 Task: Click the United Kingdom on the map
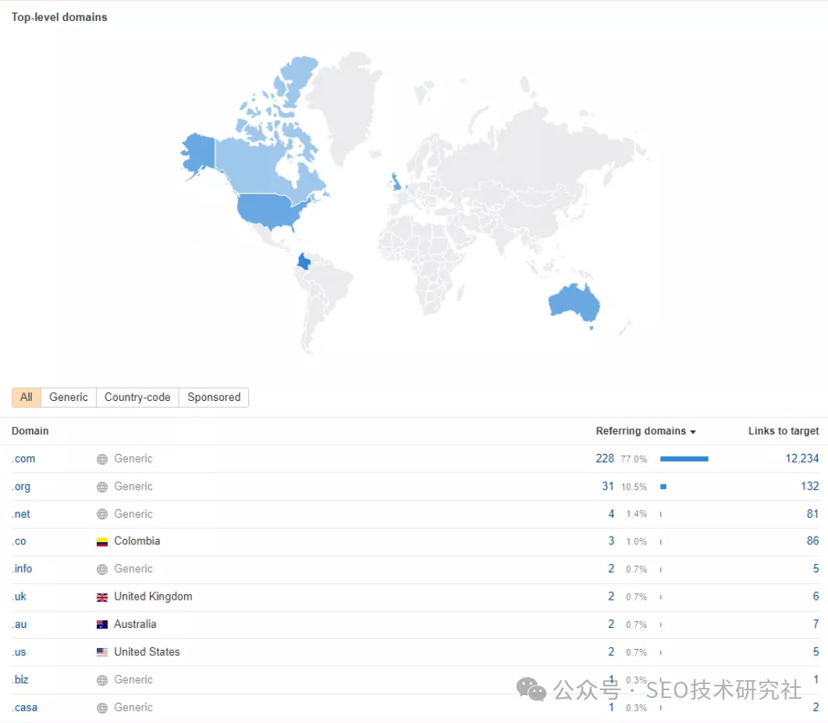396,182
